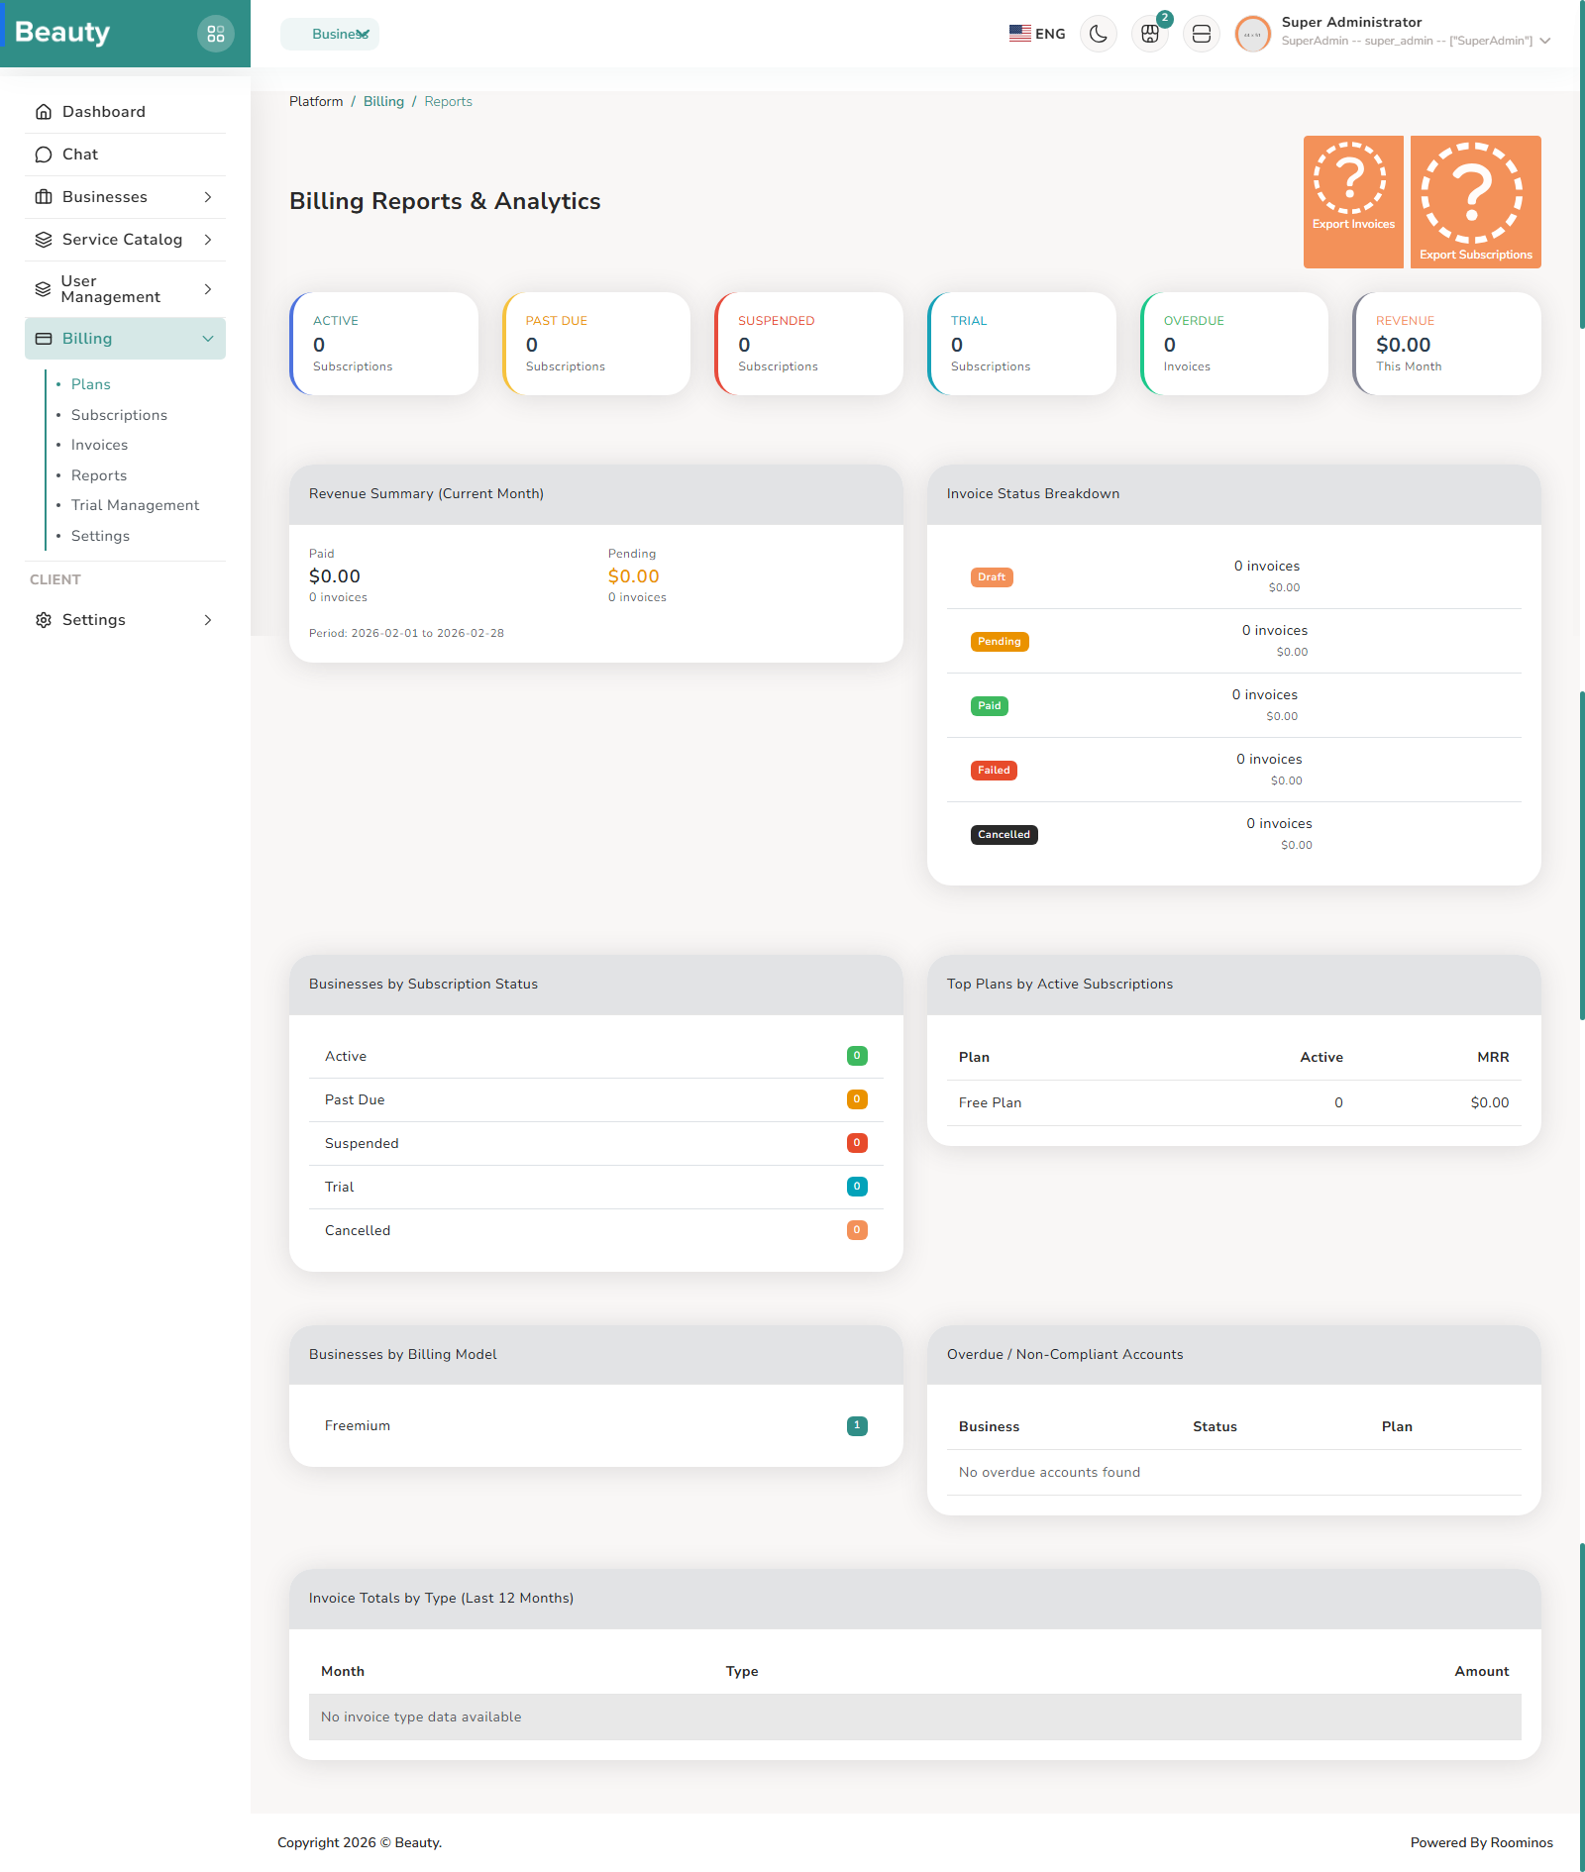Viewport: 1585px width, 1872px height.
Task: Open the grid menu icon beside Beauty logo
Action: coord(216,33)
